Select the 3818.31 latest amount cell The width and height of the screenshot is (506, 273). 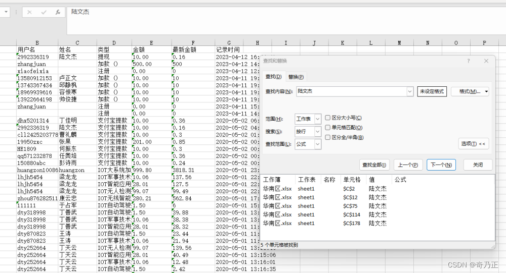click(193, 170)
